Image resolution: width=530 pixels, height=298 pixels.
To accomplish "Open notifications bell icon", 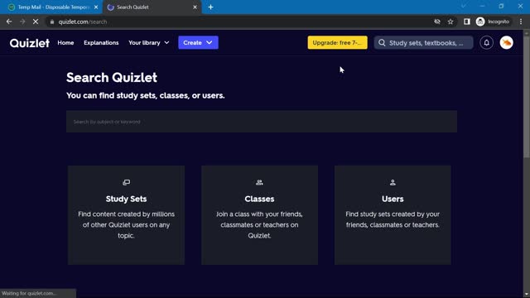I will [x=486, y=43].
